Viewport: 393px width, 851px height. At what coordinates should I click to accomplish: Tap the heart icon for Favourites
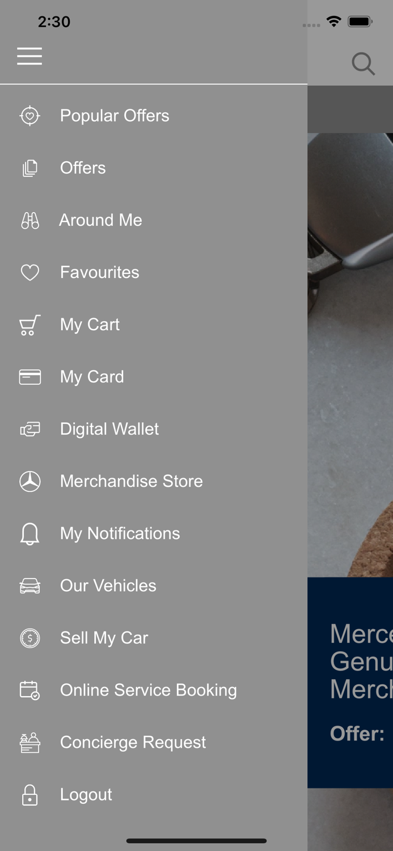[x=30, y=272]
